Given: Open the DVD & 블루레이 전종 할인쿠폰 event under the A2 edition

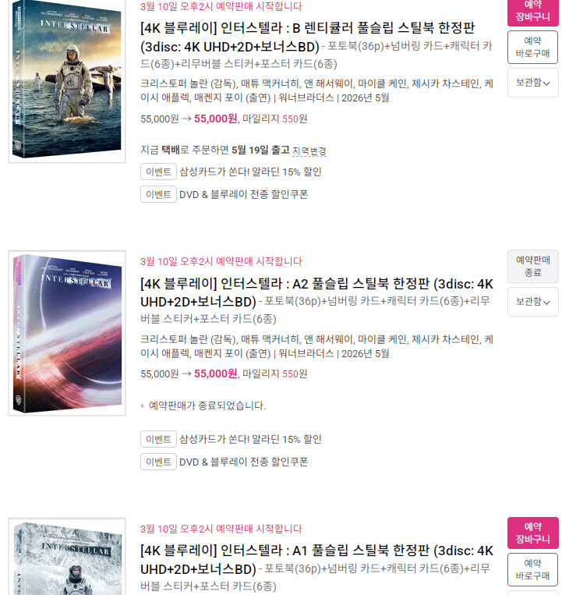Looking at the screenshot, I should pos(243,462).
